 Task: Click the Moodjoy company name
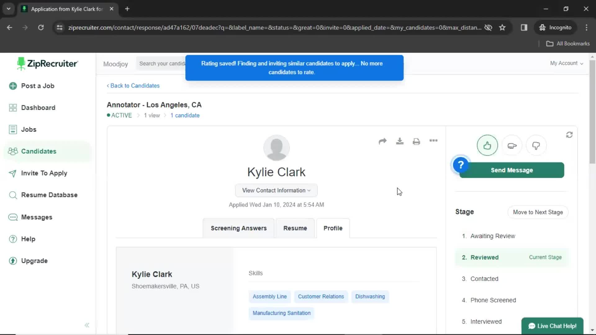click(115, 64)
